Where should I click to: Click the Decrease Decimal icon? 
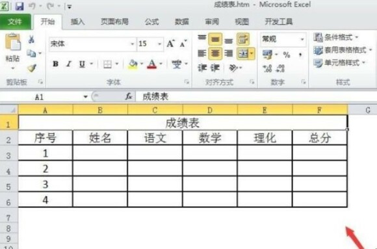point(281,68)
